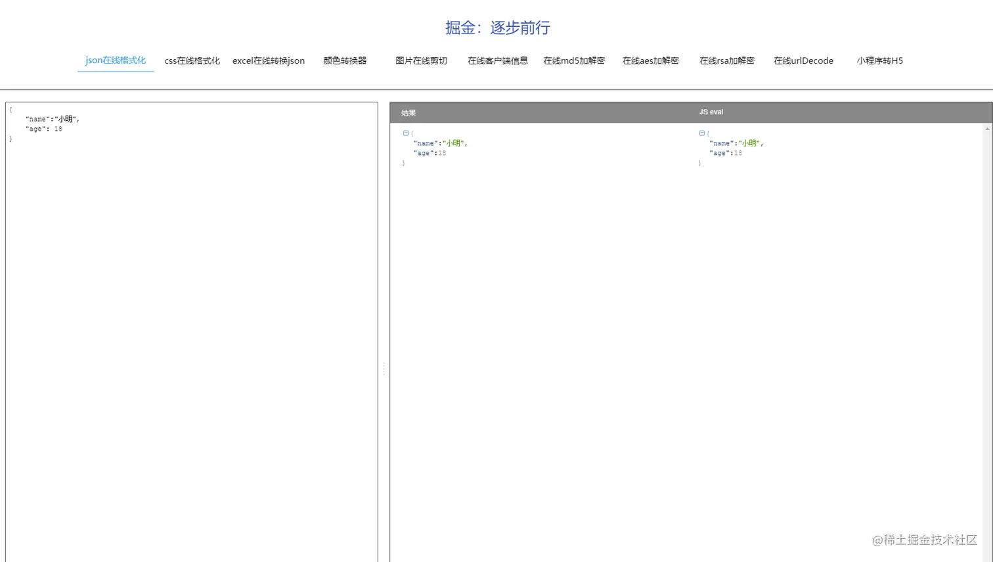Click inside the JSON input text area
993x562 pixels.
[x=192, y=332]
